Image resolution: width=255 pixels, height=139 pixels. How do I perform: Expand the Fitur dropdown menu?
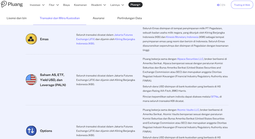click(54, 5)
